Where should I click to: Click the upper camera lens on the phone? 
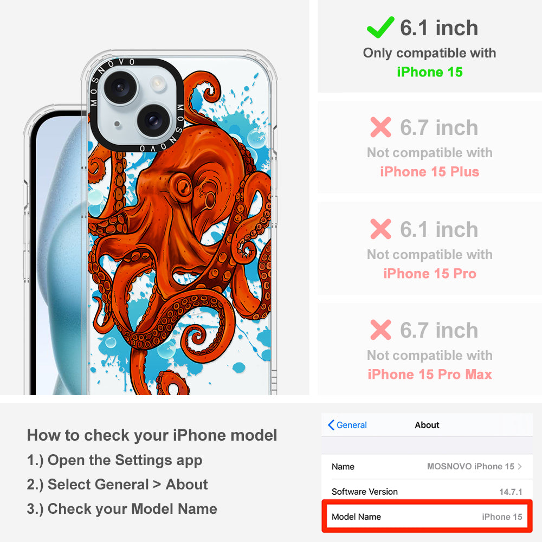(x=120, y=87)
